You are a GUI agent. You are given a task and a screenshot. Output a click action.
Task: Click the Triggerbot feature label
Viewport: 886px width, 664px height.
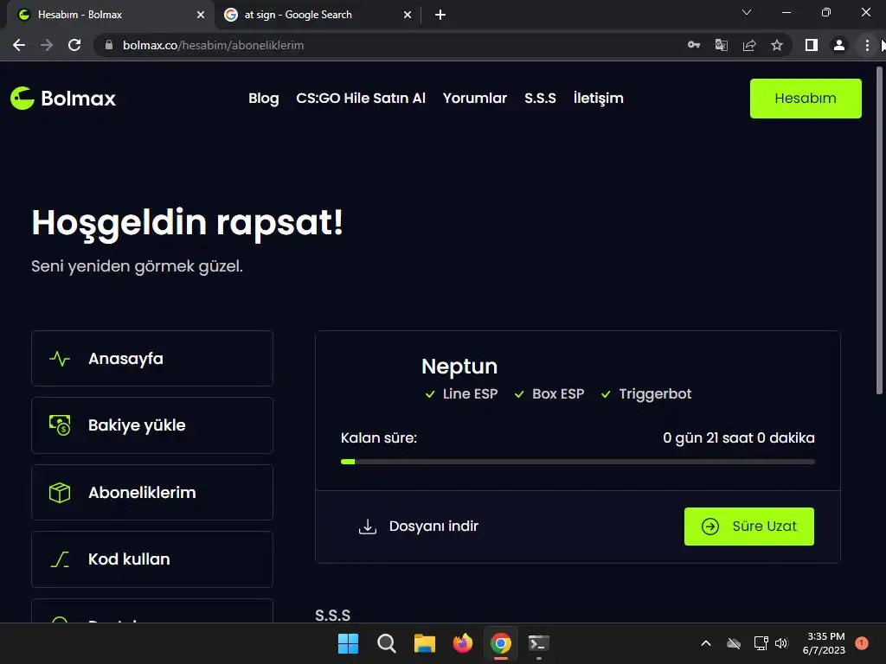point(655,394)
